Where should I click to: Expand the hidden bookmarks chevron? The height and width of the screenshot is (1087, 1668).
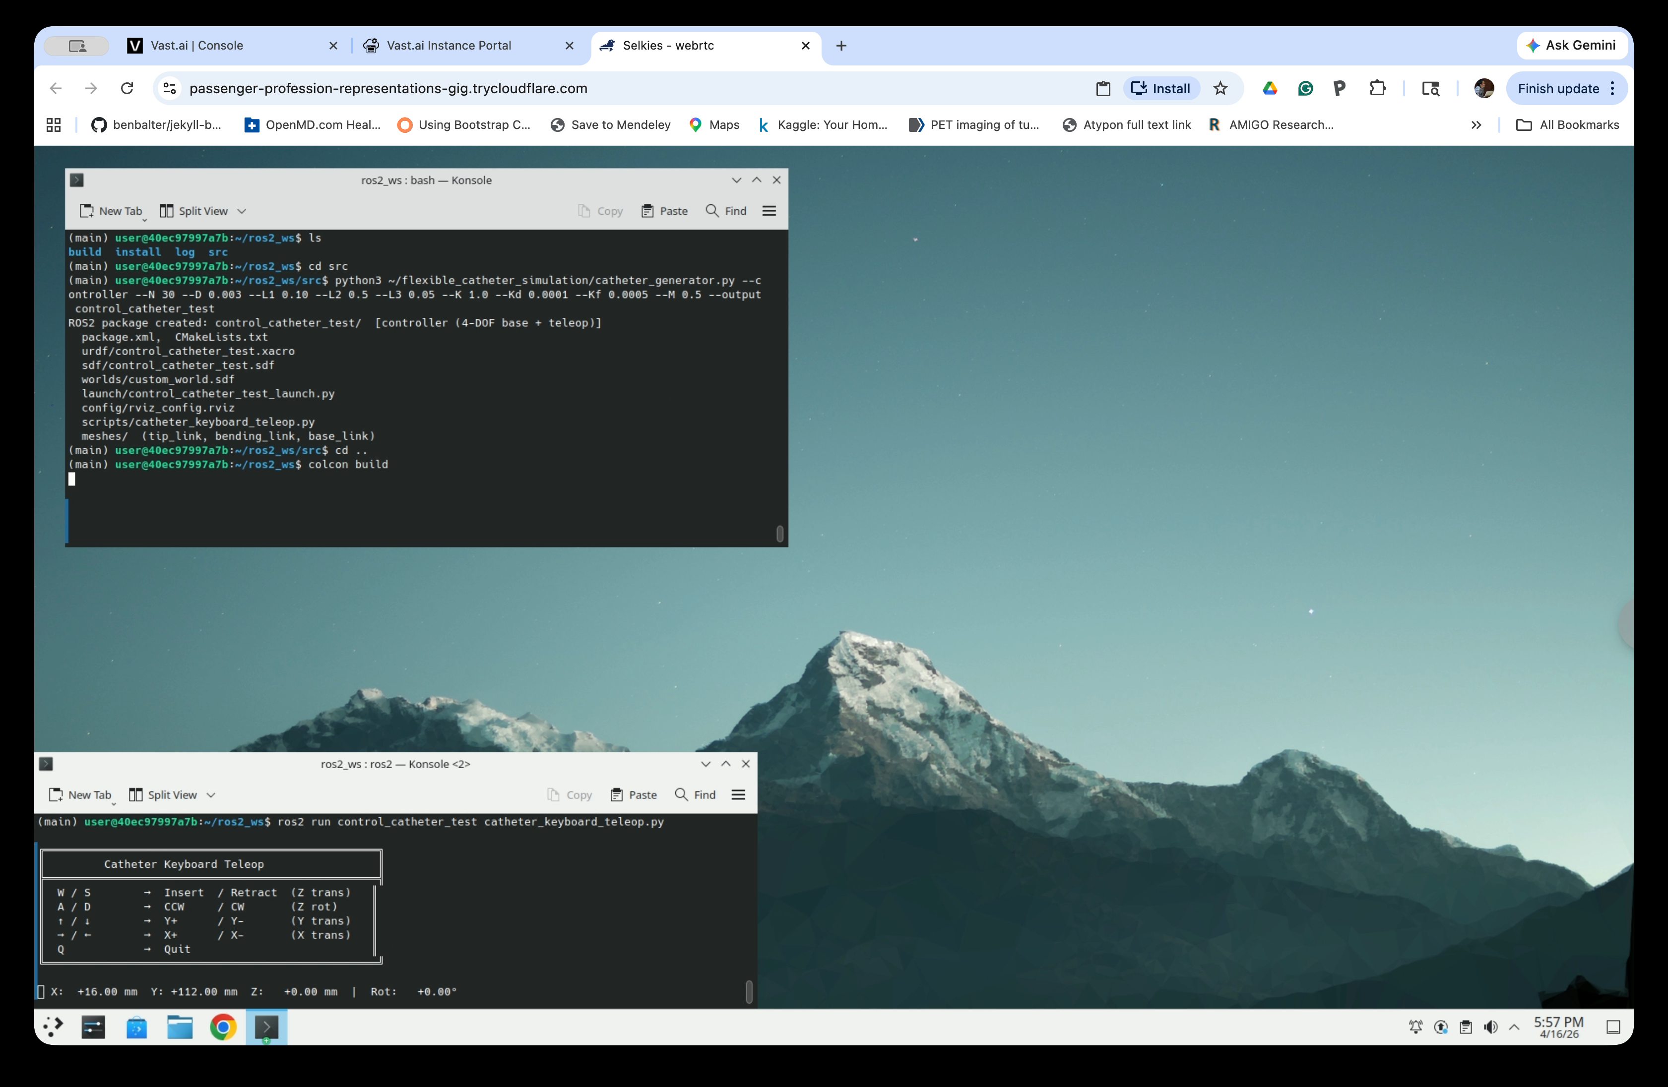pyautogui.click(x=1476, y=124)
